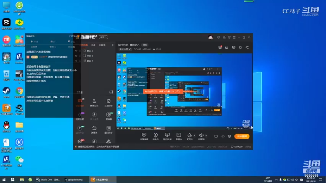Switch to the third scene tab

102,45
